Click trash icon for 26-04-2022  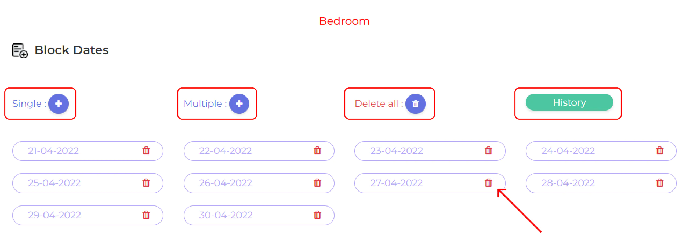(317, 183)
